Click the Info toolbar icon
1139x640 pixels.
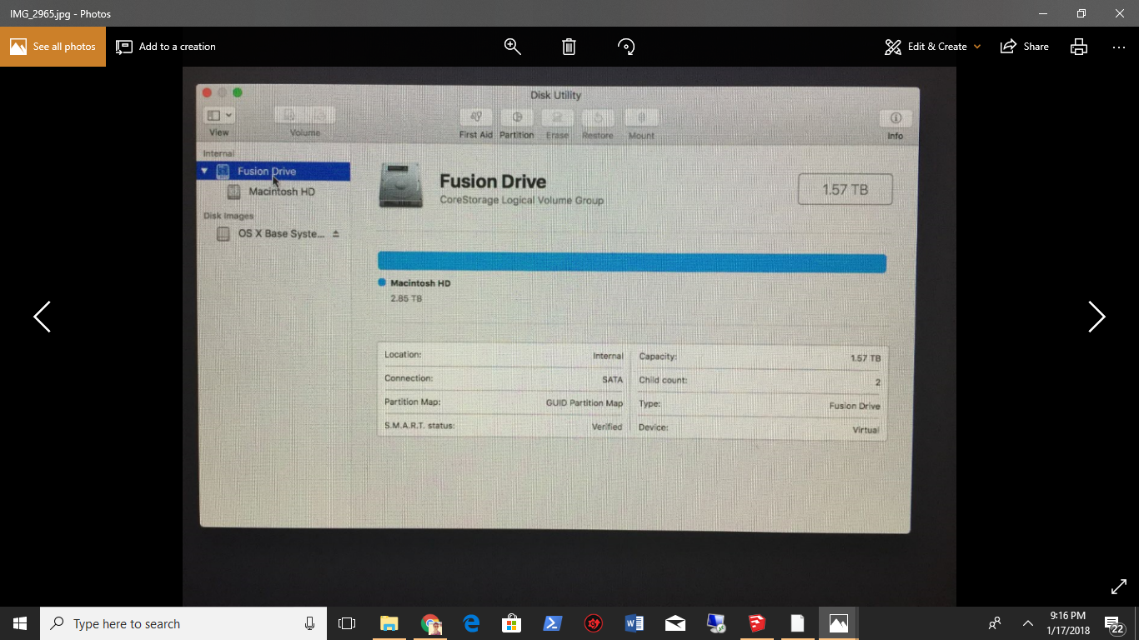(x=896, y=118)
